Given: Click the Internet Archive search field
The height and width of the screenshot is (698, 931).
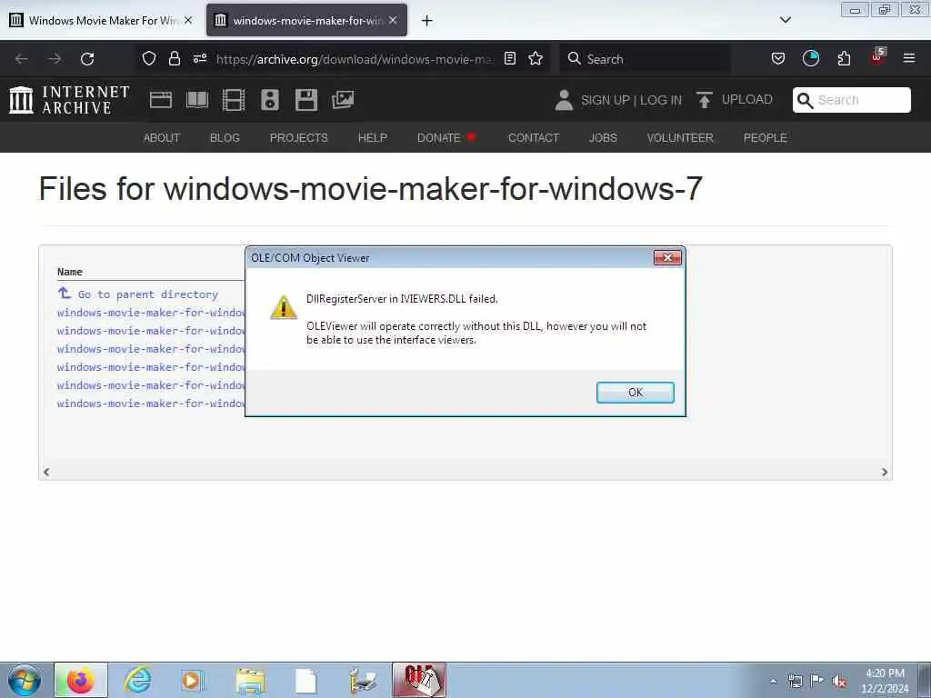Looking at the screenshot, I should point(851,100).
